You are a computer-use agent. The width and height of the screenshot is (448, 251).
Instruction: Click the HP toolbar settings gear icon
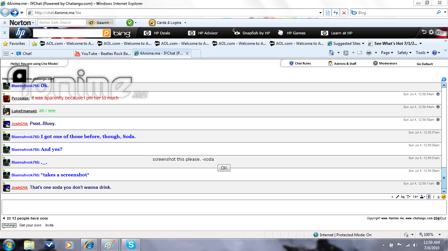click(x=431, y=32)
